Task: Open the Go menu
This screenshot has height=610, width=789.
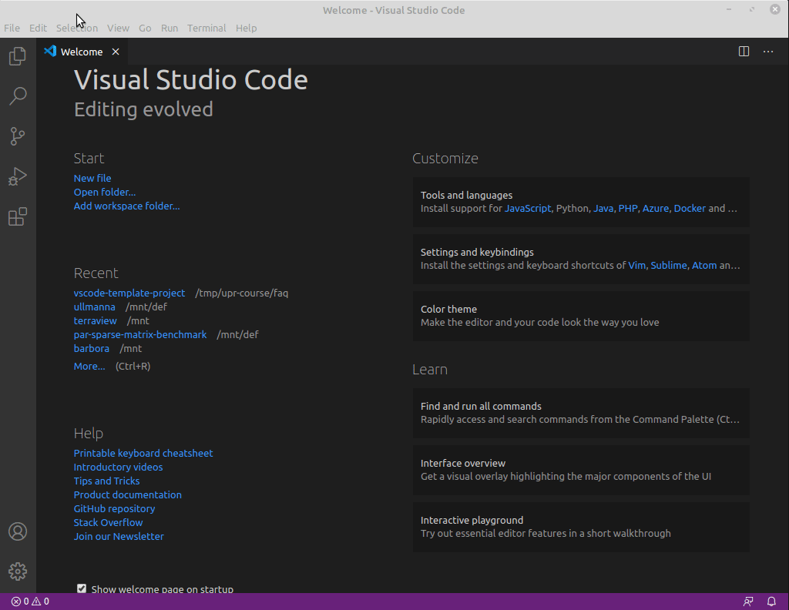Action: [145, 28]
